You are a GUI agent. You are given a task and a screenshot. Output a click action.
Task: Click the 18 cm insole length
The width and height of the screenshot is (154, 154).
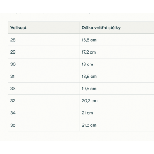87,64
